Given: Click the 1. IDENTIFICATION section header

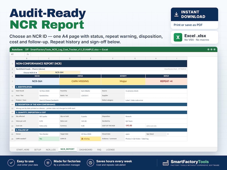Looking at the screenshot, I should tap(101, 87).
